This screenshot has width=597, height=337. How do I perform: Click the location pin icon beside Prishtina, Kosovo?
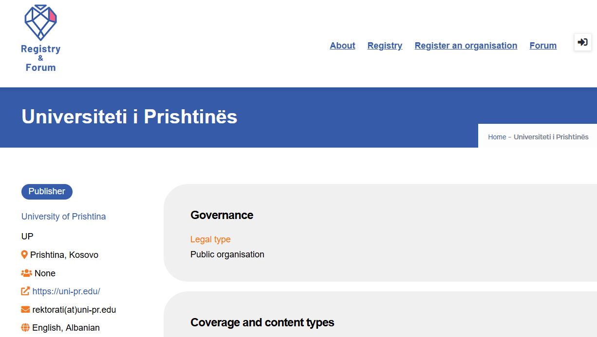(24, 255)
